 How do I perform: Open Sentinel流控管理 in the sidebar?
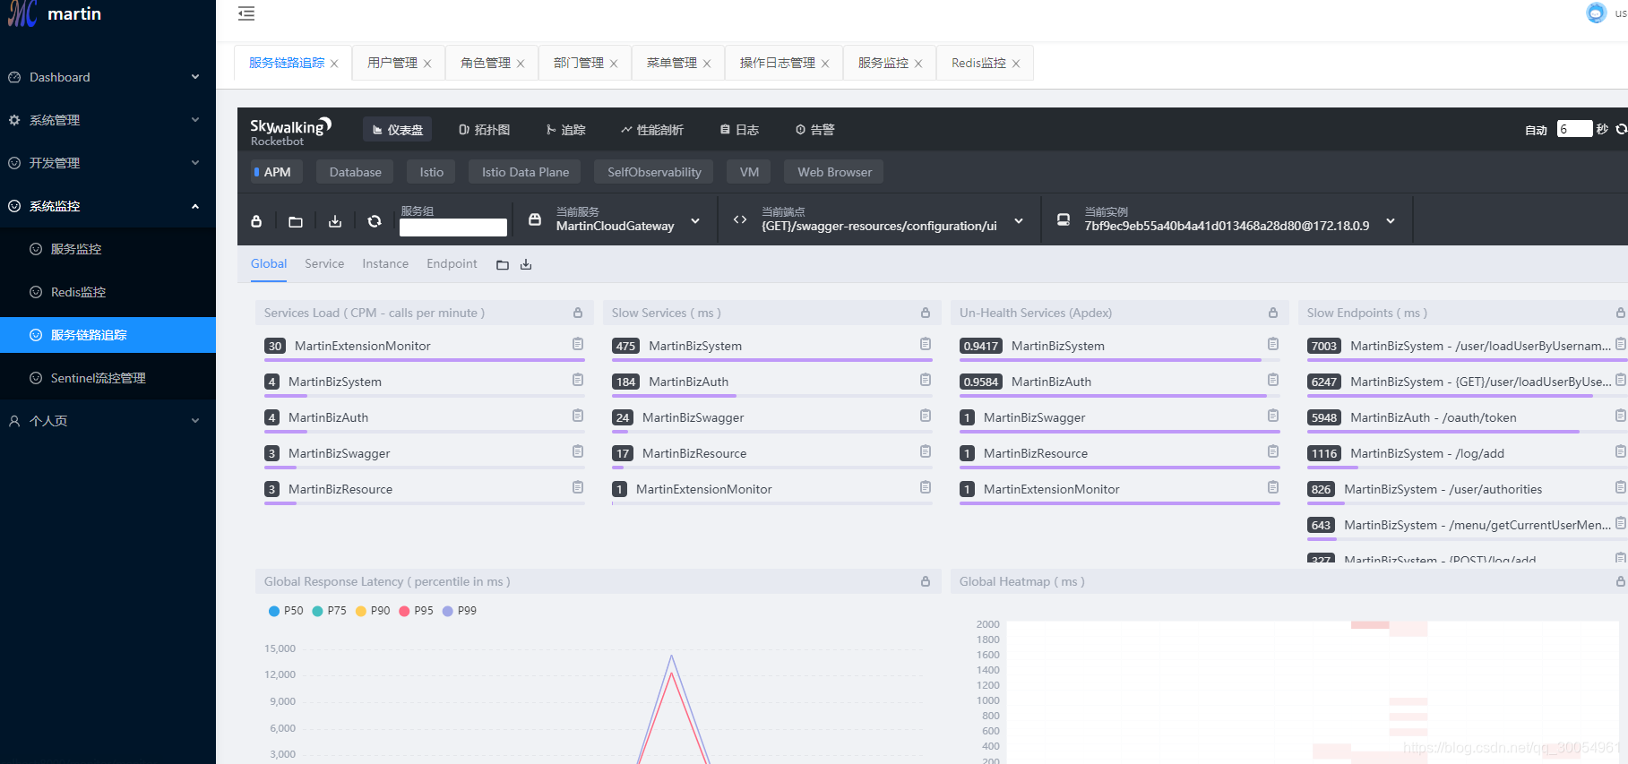[x=108, y=378]
